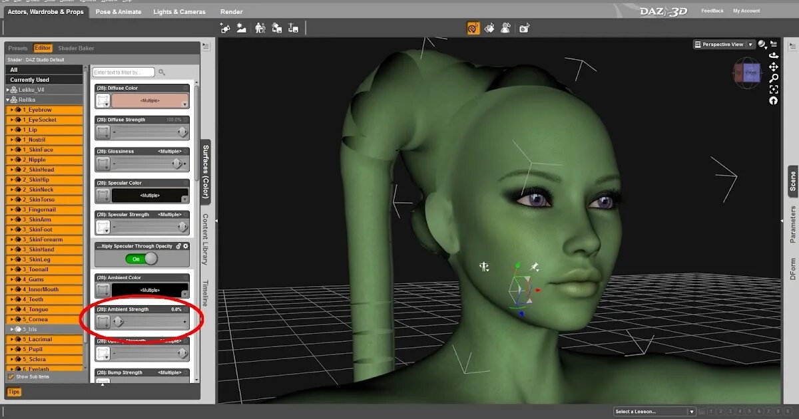
Task: Click the gear icon on Multiply Specular Through Opacity
Action: (186, 246)
